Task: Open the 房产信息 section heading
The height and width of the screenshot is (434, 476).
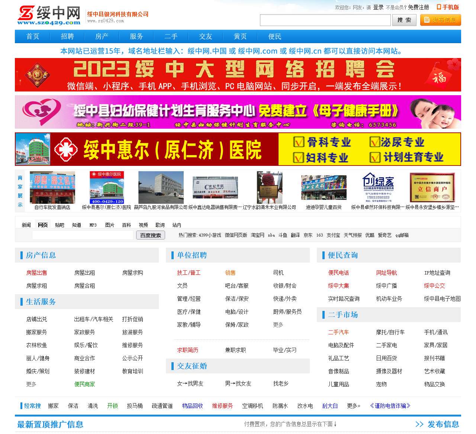Action: [x=41, y=255]
